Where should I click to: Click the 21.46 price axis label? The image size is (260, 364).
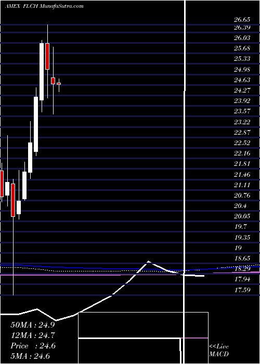point(242,175)
